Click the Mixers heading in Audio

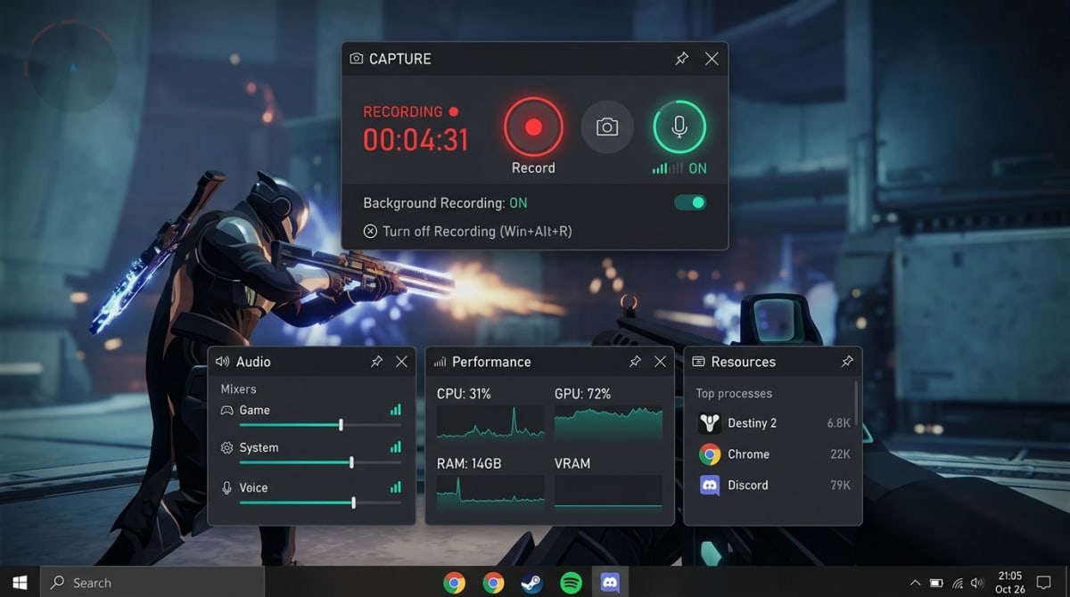[x=238, y=388]
